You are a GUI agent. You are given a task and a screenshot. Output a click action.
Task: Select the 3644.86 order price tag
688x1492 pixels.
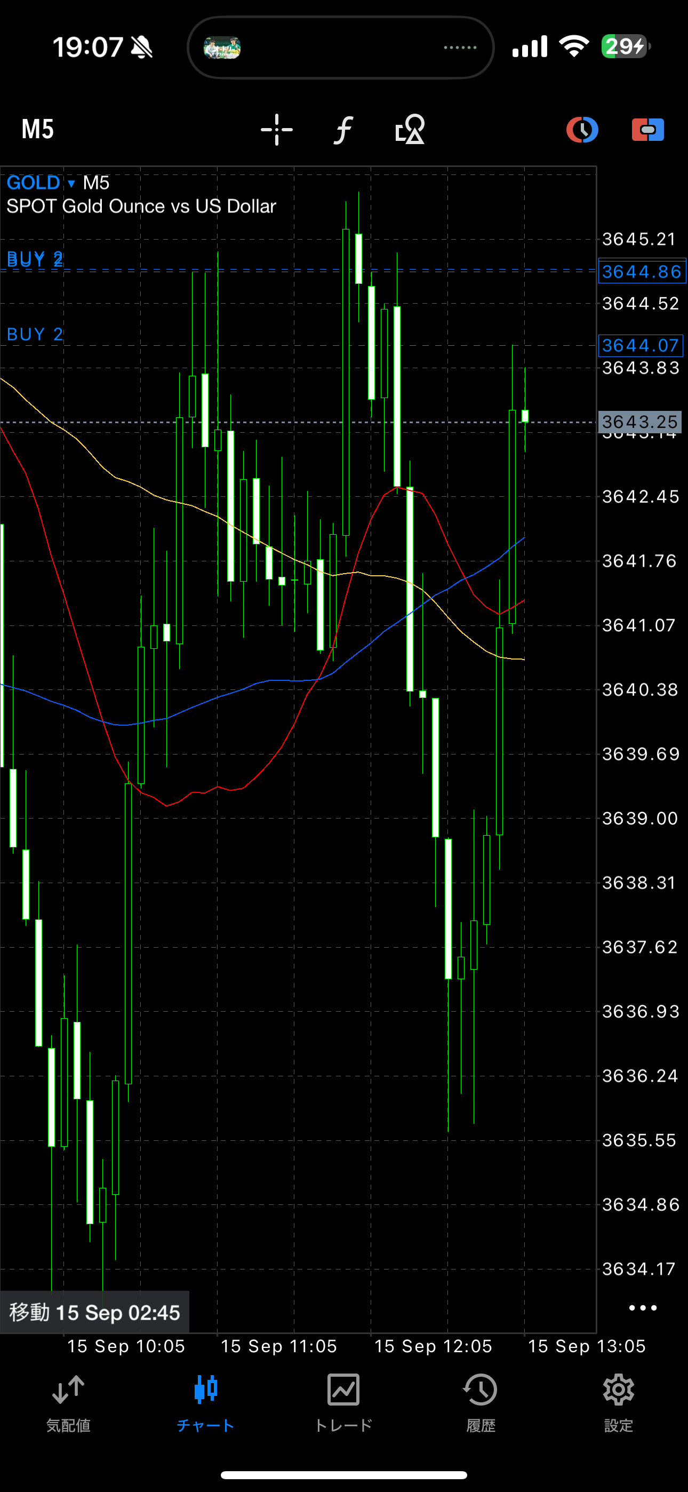pyautogui.click(x=642, y=271)
